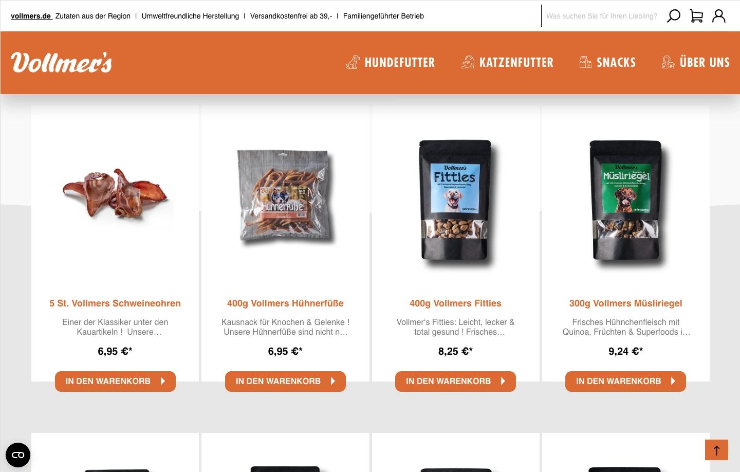This screenshot has height=472, width=740.
Task: Open the shopping cart icon
Action: point(696,16)
